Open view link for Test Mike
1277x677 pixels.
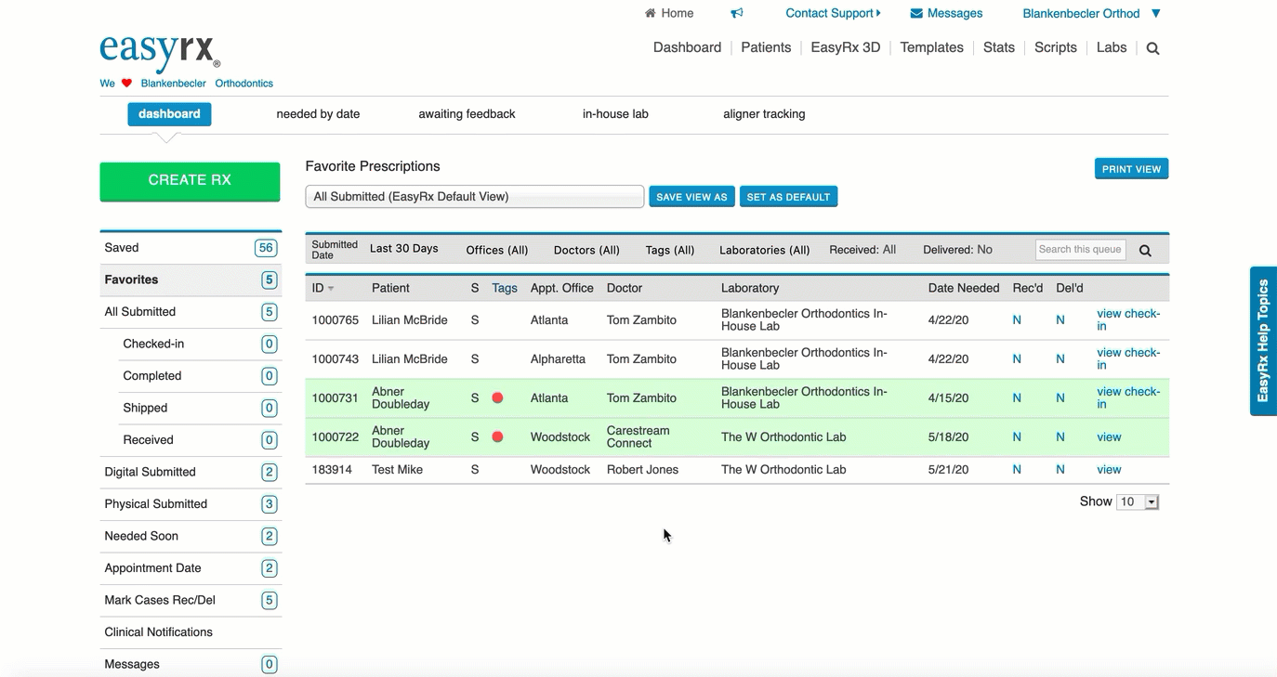[x=1109, y=469]
